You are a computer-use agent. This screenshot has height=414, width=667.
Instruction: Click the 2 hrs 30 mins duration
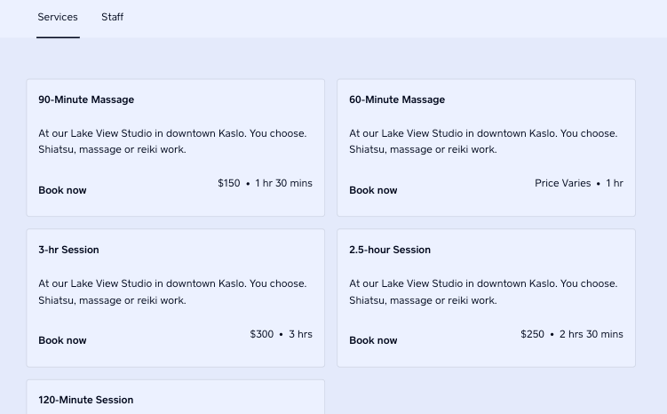coord(591,334)
